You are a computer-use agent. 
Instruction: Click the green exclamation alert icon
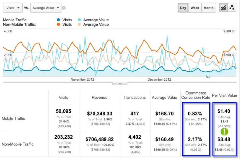tap(224, 132)
